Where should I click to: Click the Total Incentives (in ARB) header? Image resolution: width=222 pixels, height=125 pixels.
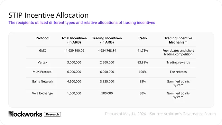[74, 40]
